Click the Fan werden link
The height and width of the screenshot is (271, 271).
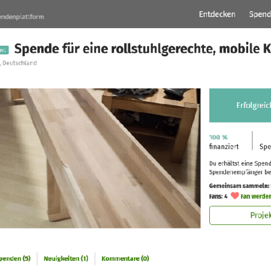[256, 196]
